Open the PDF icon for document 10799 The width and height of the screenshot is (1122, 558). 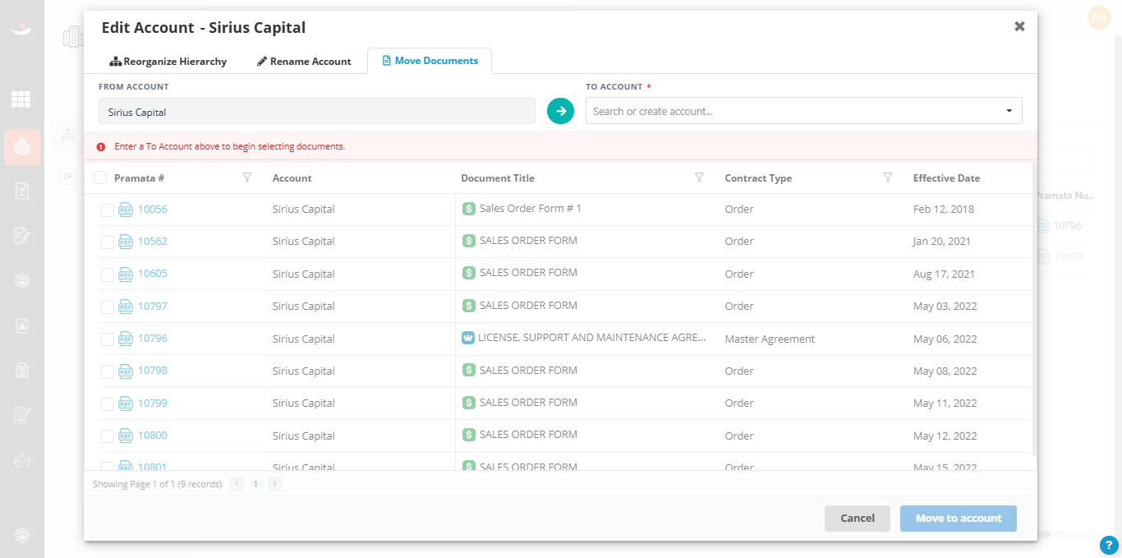click(126, 404)
